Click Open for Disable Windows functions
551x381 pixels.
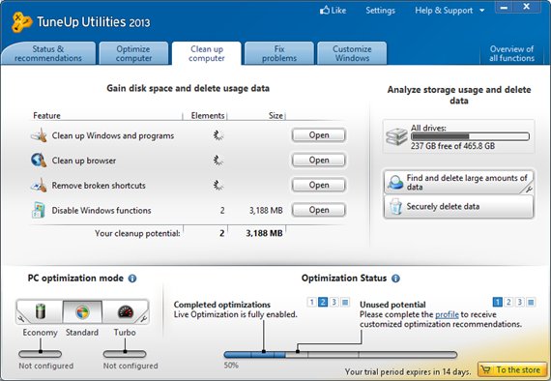point(319,210)
